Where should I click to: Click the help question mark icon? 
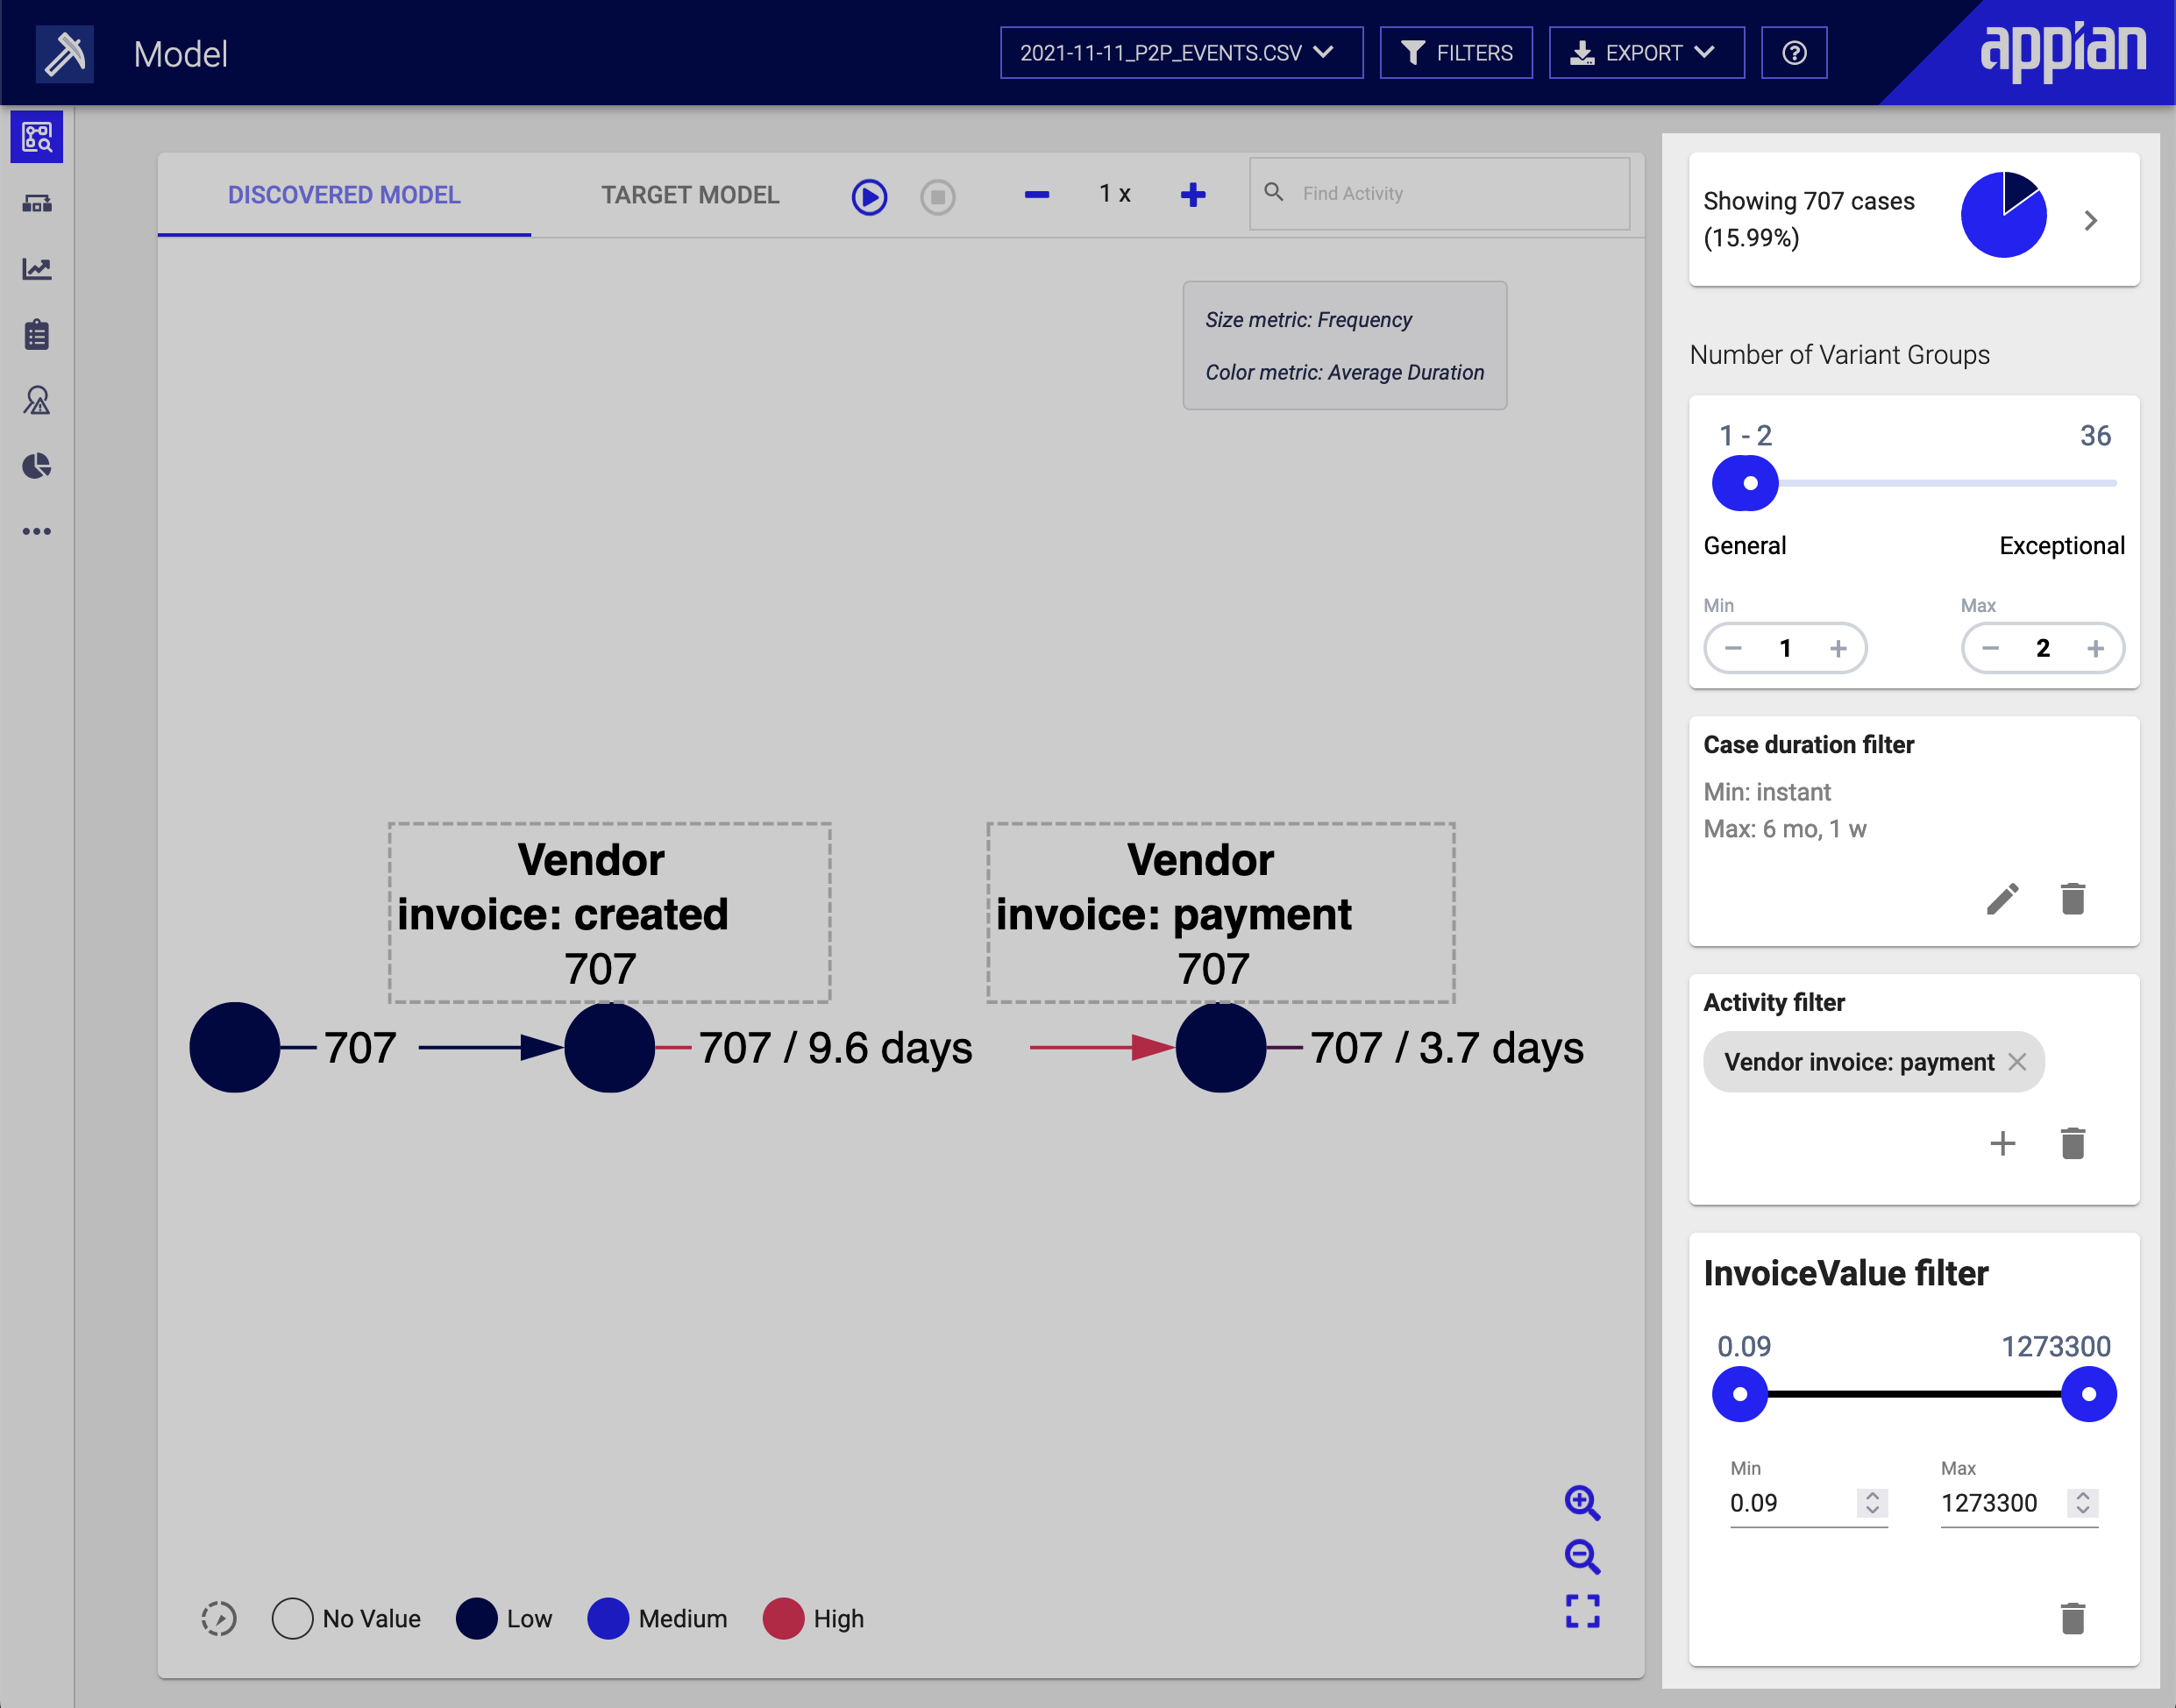(x=1796, y=53)
